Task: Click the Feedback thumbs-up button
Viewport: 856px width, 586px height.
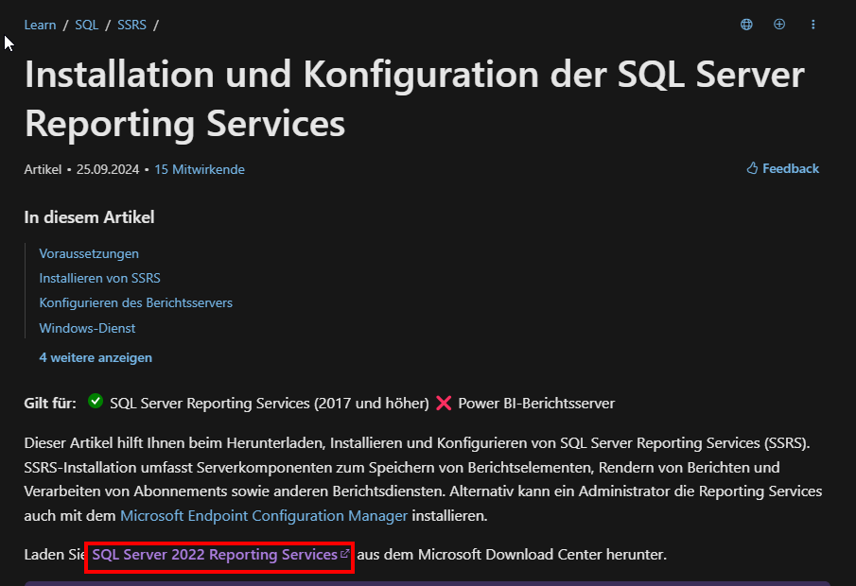Action: point(783,168)
